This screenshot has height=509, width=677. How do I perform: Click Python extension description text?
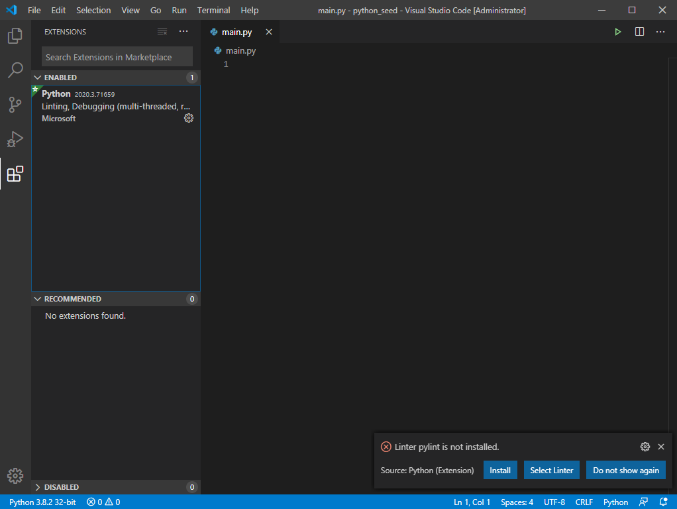pos(116,106)
